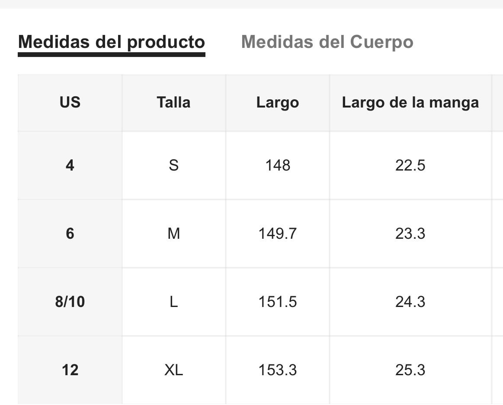Viewport: 503px width, 405px height.
Task: Select the US size 8/10 cell
Action: point(70,301)
